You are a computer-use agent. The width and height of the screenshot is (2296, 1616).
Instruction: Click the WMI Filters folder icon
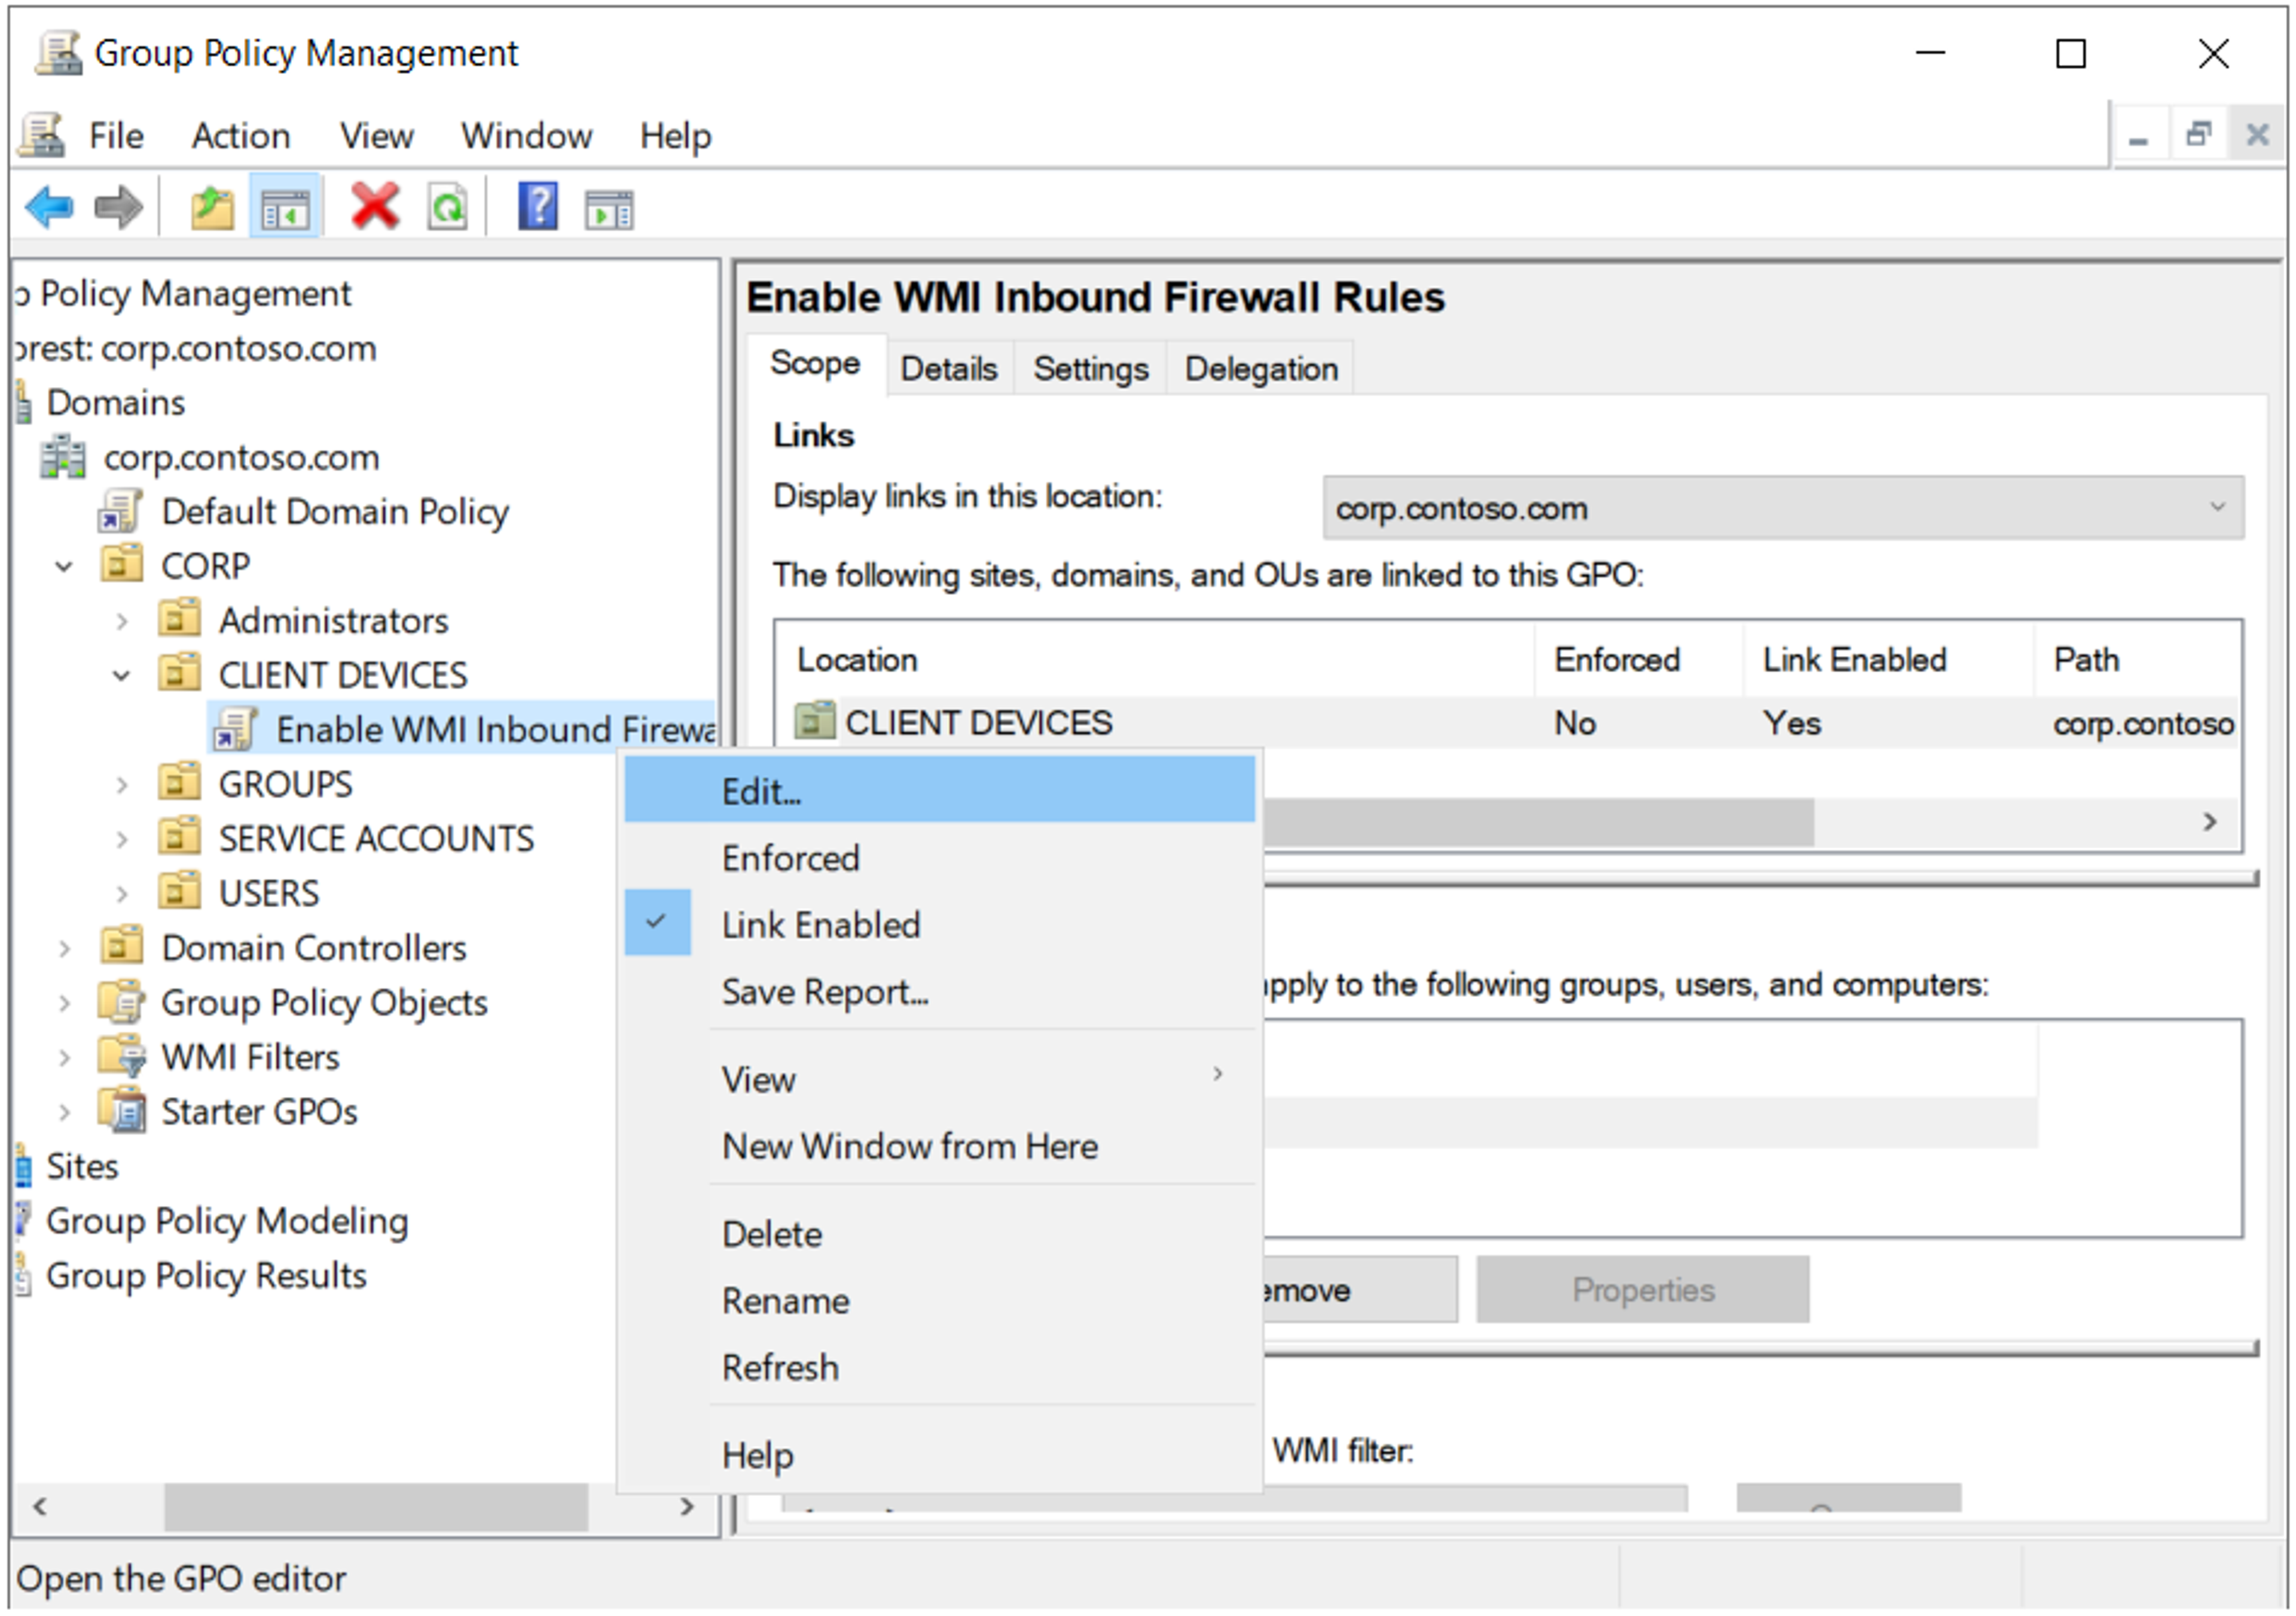pos(122,1056)
